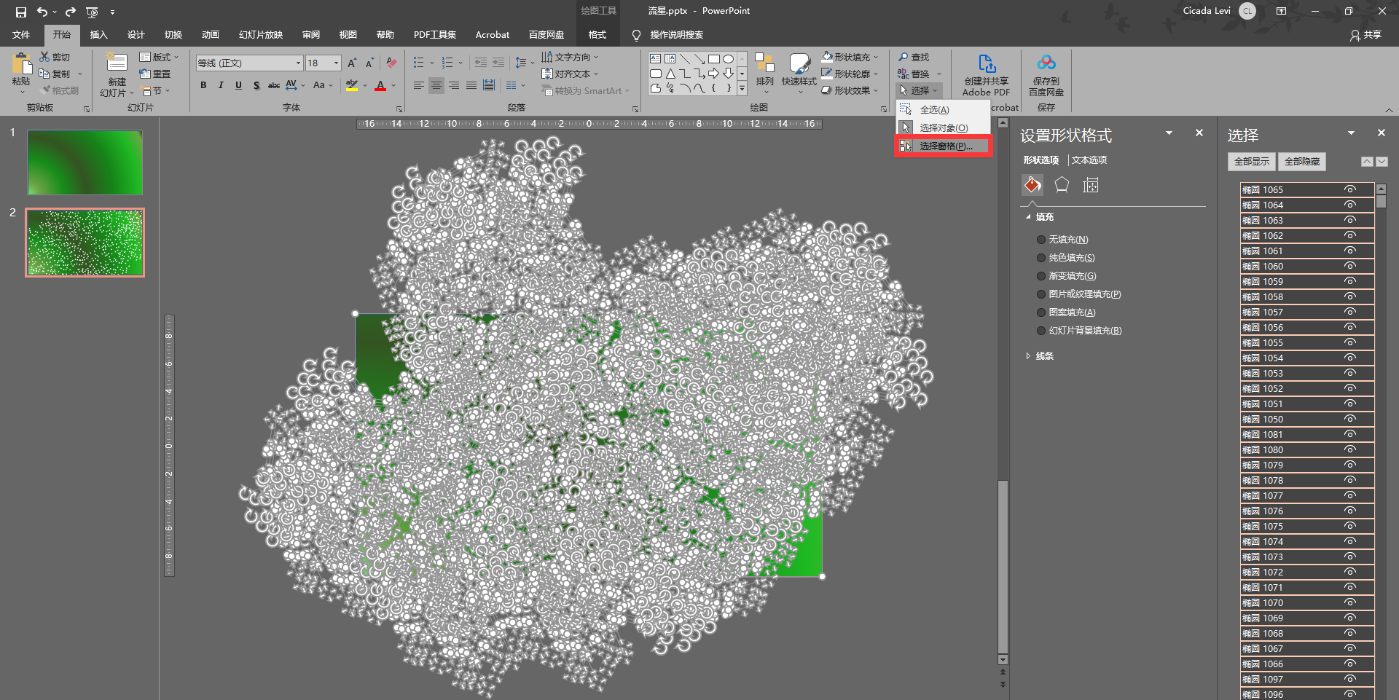Open the Size & Properties icon tab

(1091, 185)
